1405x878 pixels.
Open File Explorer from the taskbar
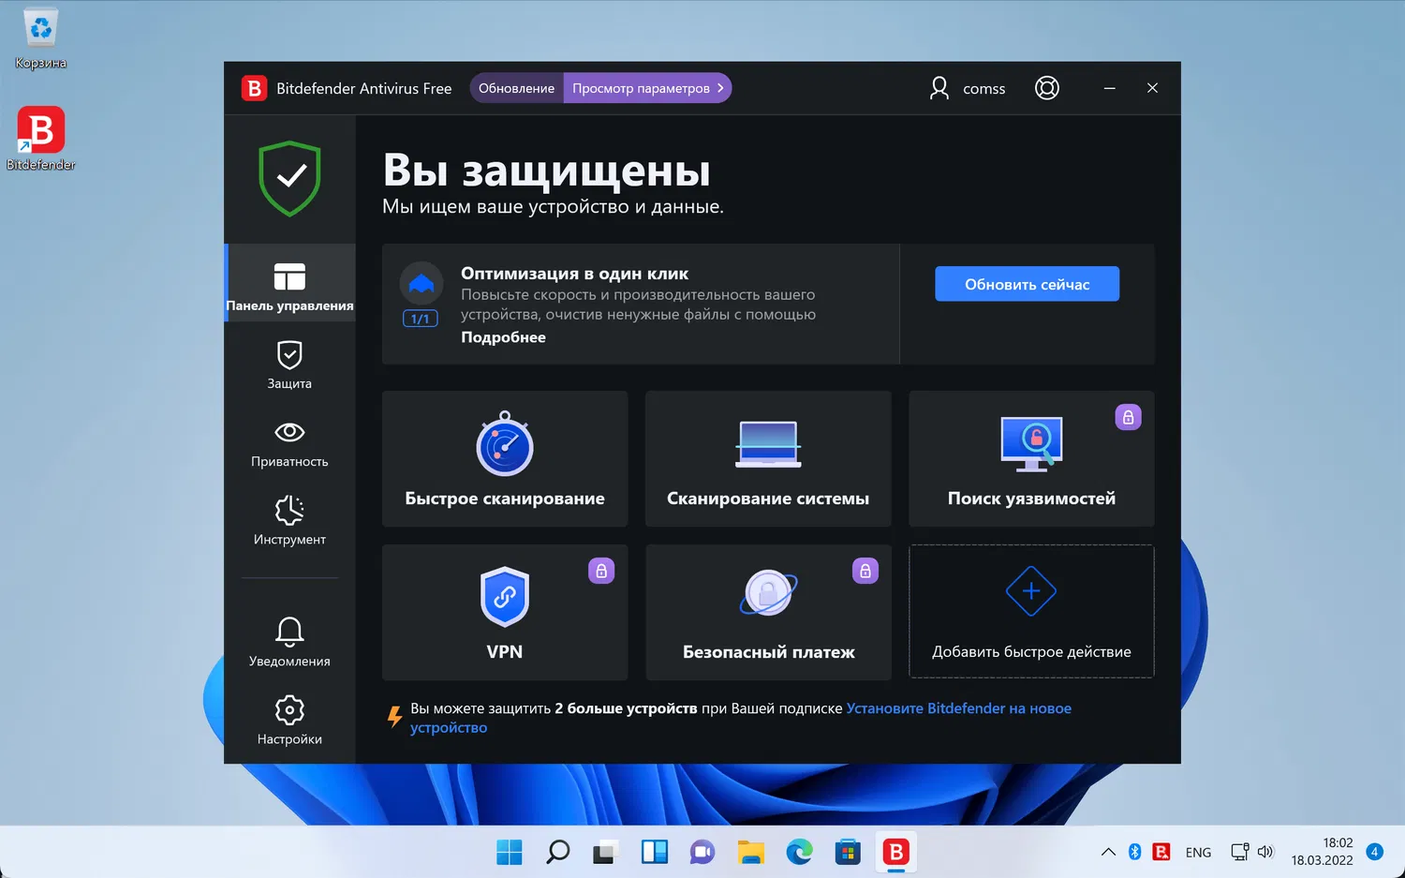click(751, 852)
